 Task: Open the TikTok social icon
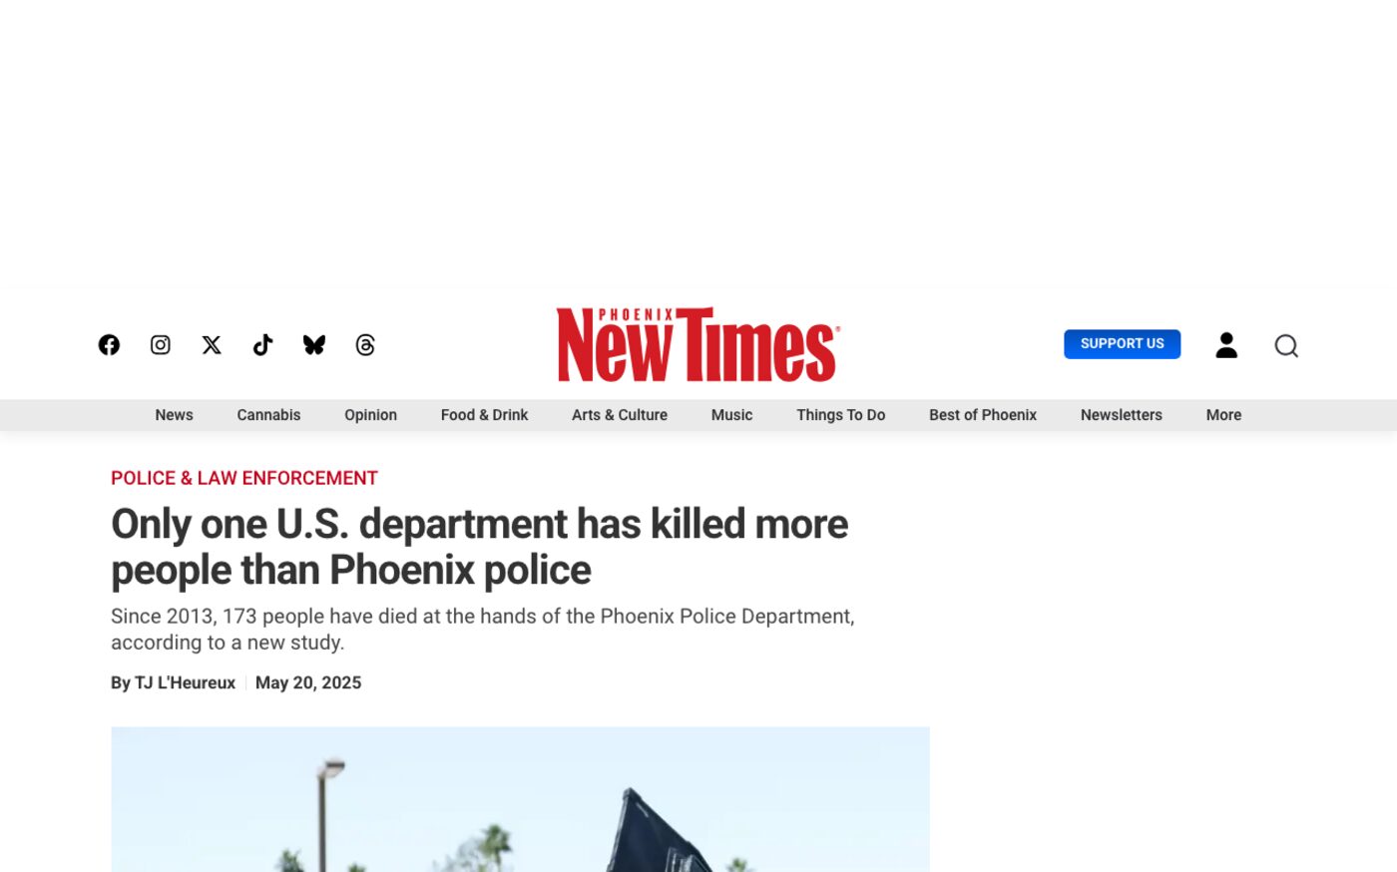click(x=262, y=344)
